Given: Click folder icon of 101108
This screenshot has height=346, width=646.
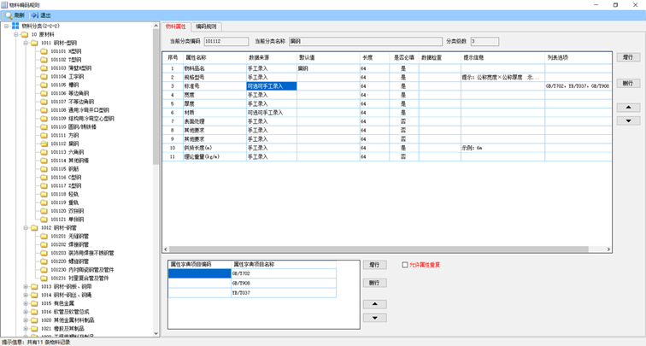Looking at the screenshot, I should tap(44, 110).
